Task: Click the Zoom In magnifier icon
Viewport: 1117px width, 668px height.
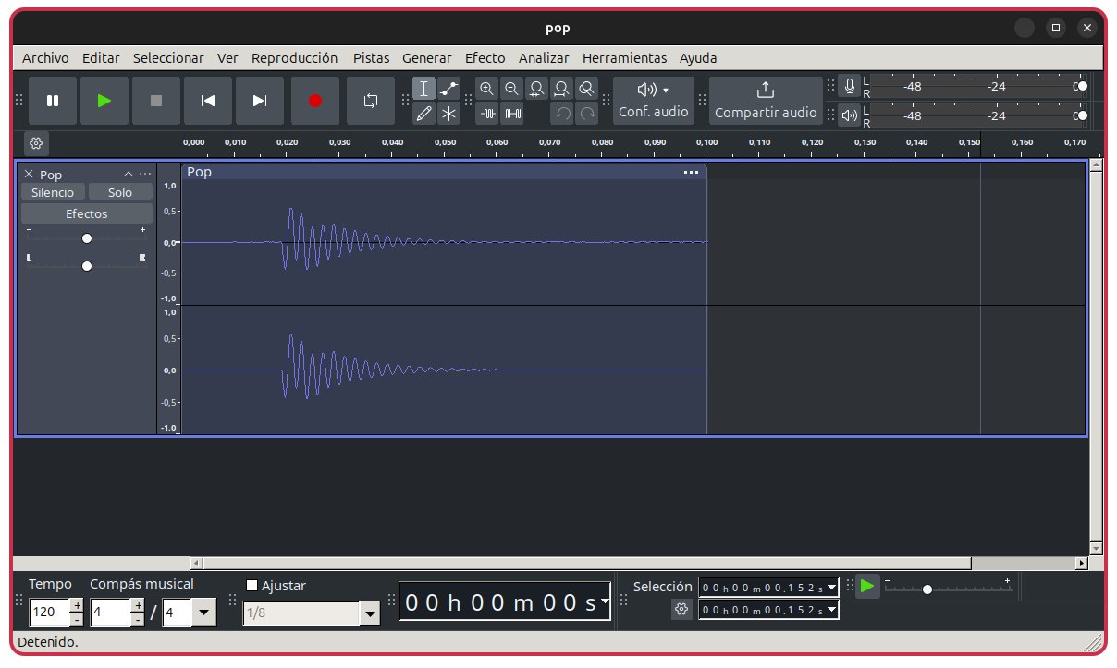Action: point(487,89)
